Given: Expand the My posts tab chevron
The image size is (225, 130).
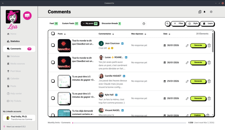Looking at the screenshot, I should point(84,23).
